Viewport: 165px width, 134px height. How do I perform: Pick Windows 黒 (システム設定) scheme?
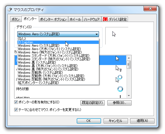coord(58,62)
